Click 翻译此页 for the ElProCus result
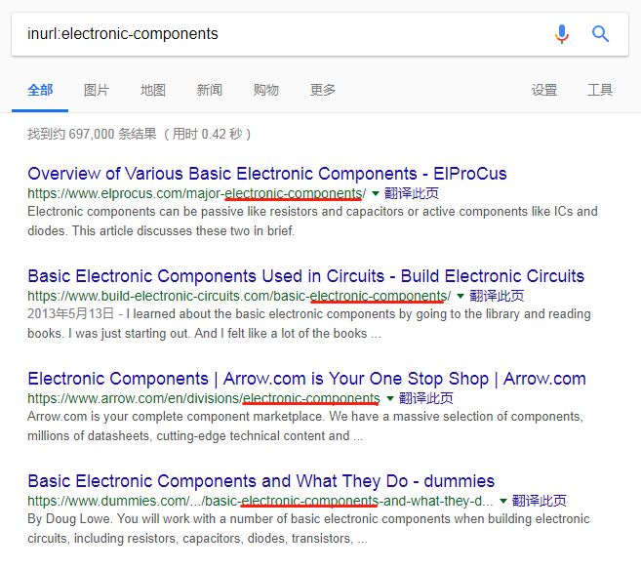The height and width of the screenshot is (570, 641). 413,194
